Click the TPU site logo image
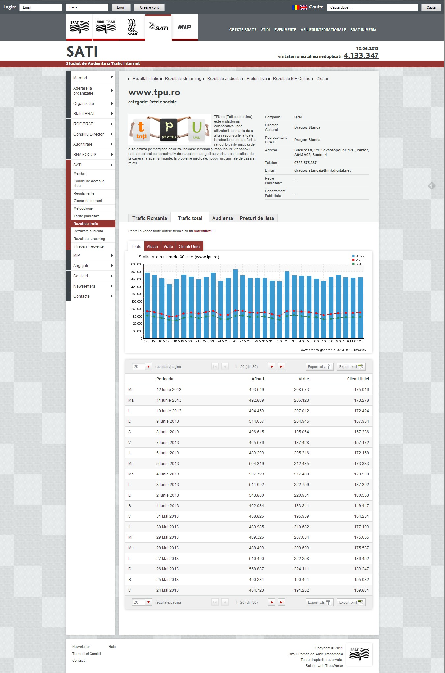 coord(170,130)
